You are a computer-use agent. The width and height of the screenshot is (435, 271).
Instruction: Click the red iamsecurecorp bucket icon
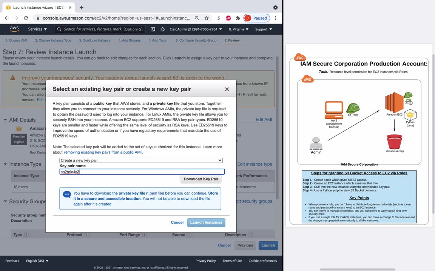coord(394,142)
